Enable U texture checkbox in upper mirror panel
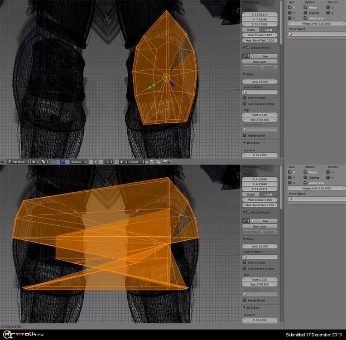 point(328,7)
